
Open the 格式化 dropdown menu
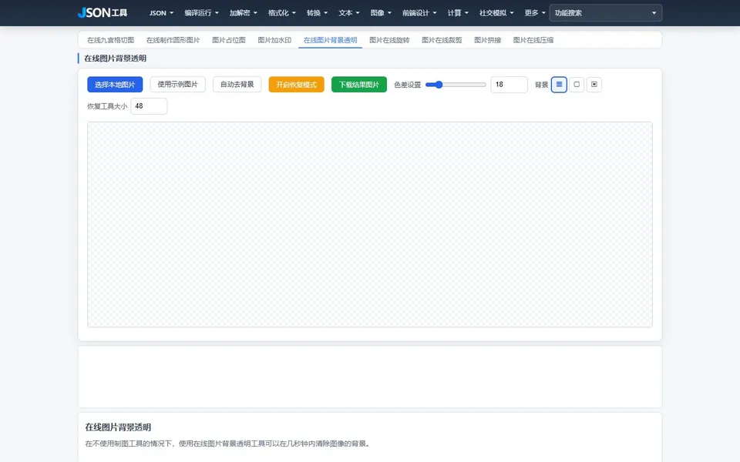[x=282, y=13]
